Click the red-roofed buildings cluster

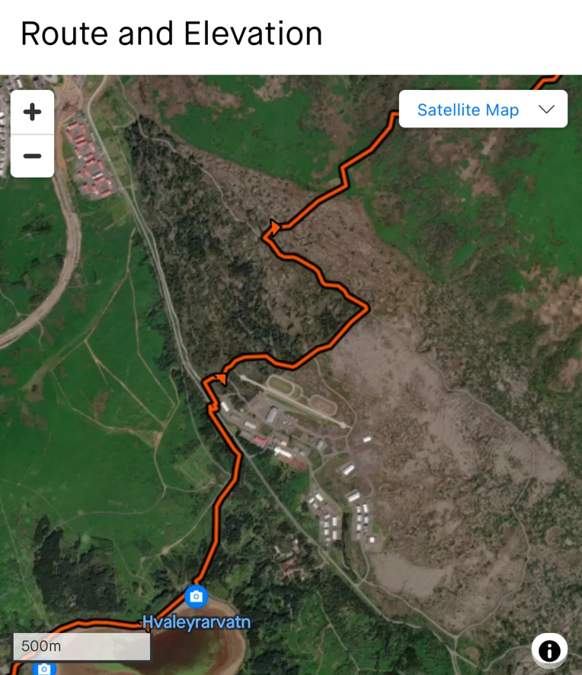pos(89,160)
